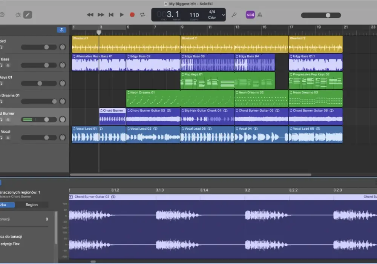This screenshot has height=264, width=377.
Task: Select the Neon Dreams 02 region
Action: click(261, 98)
